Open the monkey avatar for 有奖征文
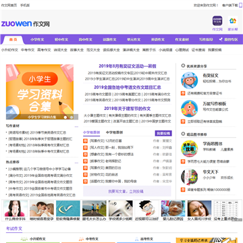The width and height of the screenshot is (243, 243). point(190,80)
